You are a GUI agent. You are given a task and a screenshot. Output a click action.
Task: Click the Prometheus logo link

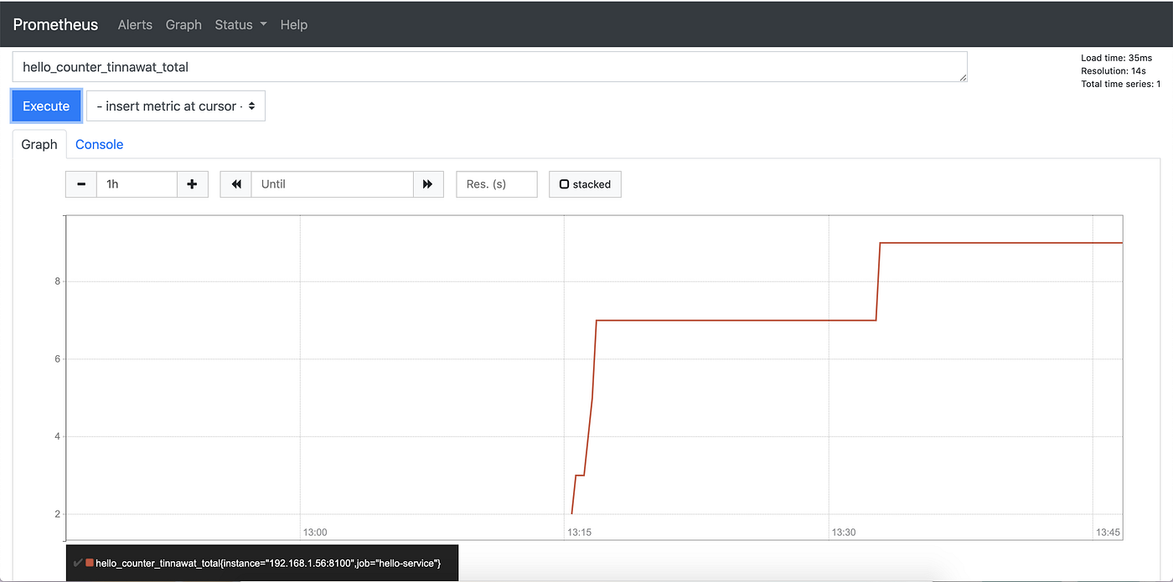coord(55,24)
